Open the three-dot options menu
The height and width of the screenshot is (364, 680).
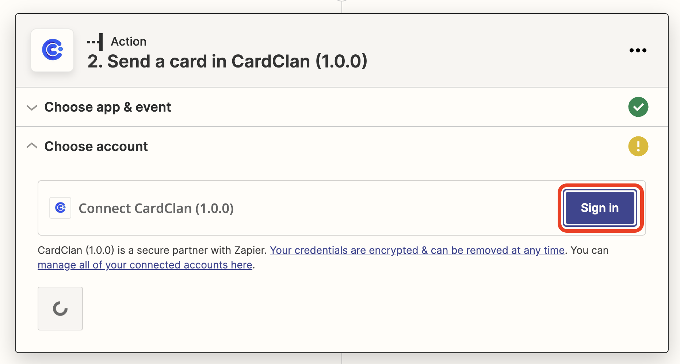point(638,50)
